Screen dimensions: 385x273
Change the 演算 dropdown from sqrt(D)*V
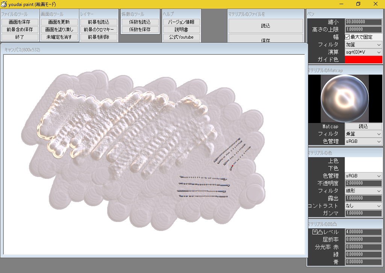[363, 52]
